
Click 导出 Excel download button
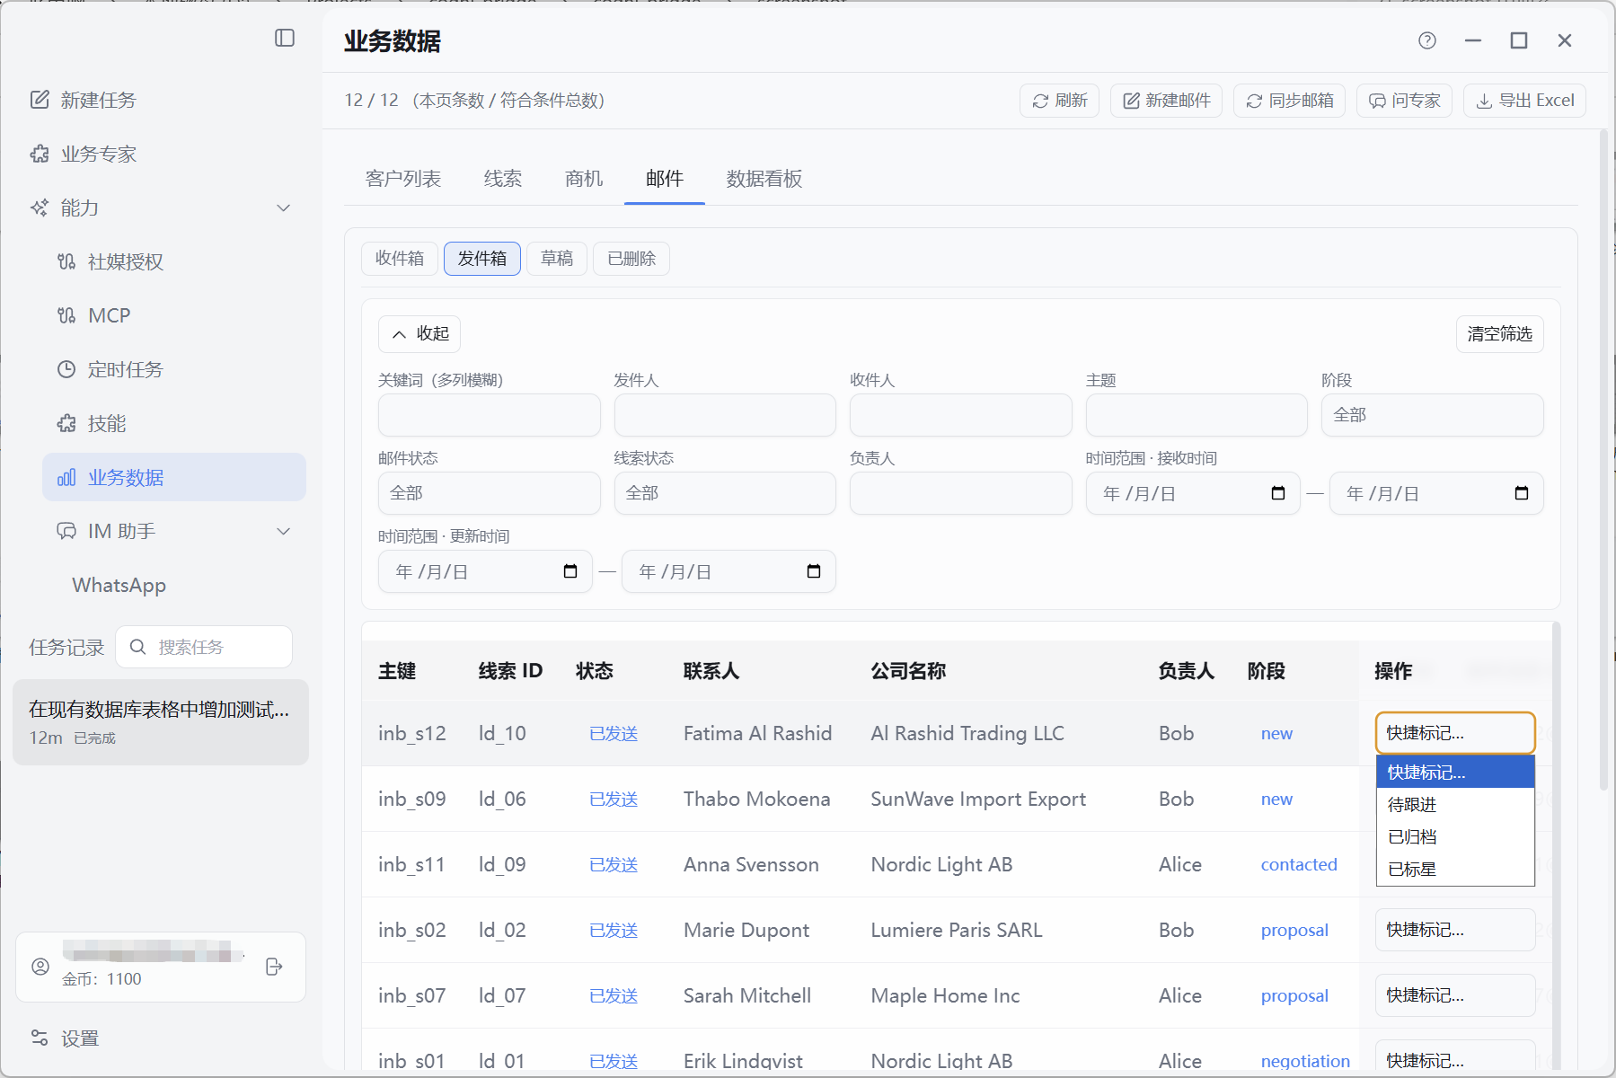point(1524,101)
